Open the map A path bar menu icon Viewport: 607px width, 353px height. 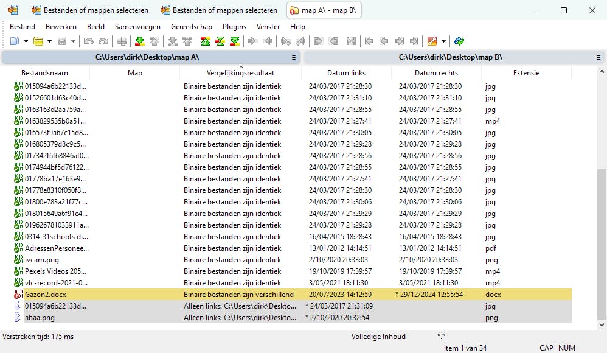294,57
